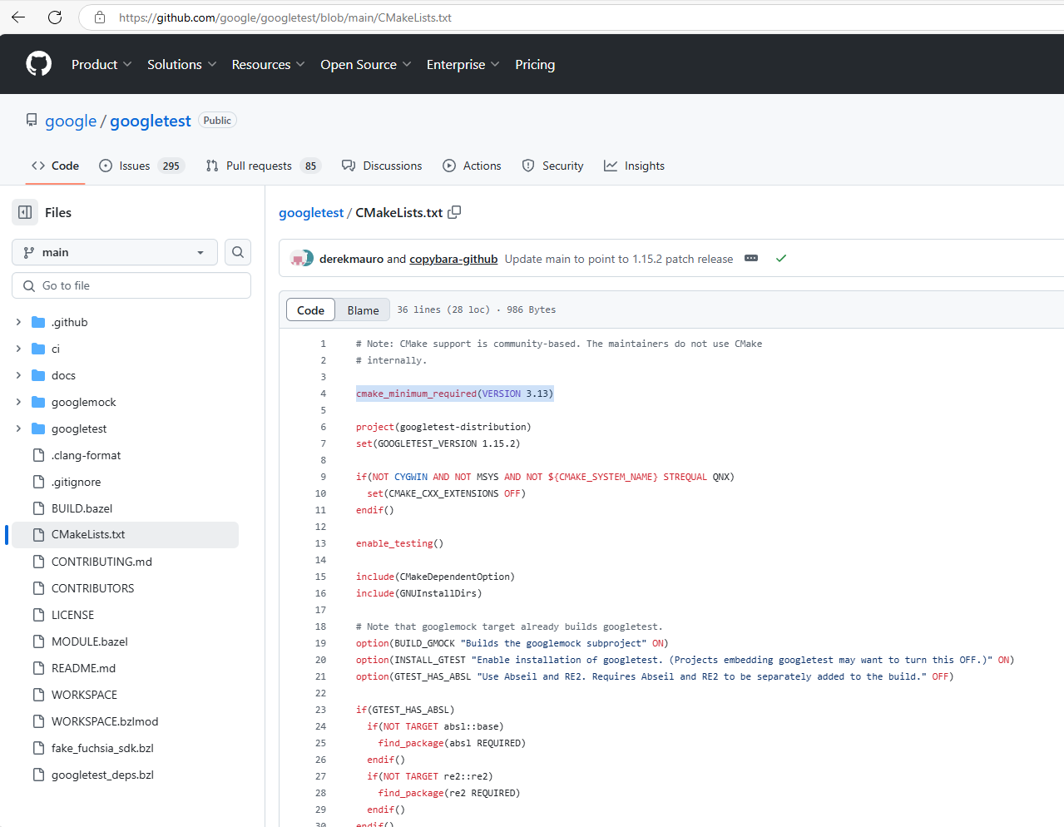1064x827 pixels.
Task: Open the google owner link
Action: [x=71, y=121]
